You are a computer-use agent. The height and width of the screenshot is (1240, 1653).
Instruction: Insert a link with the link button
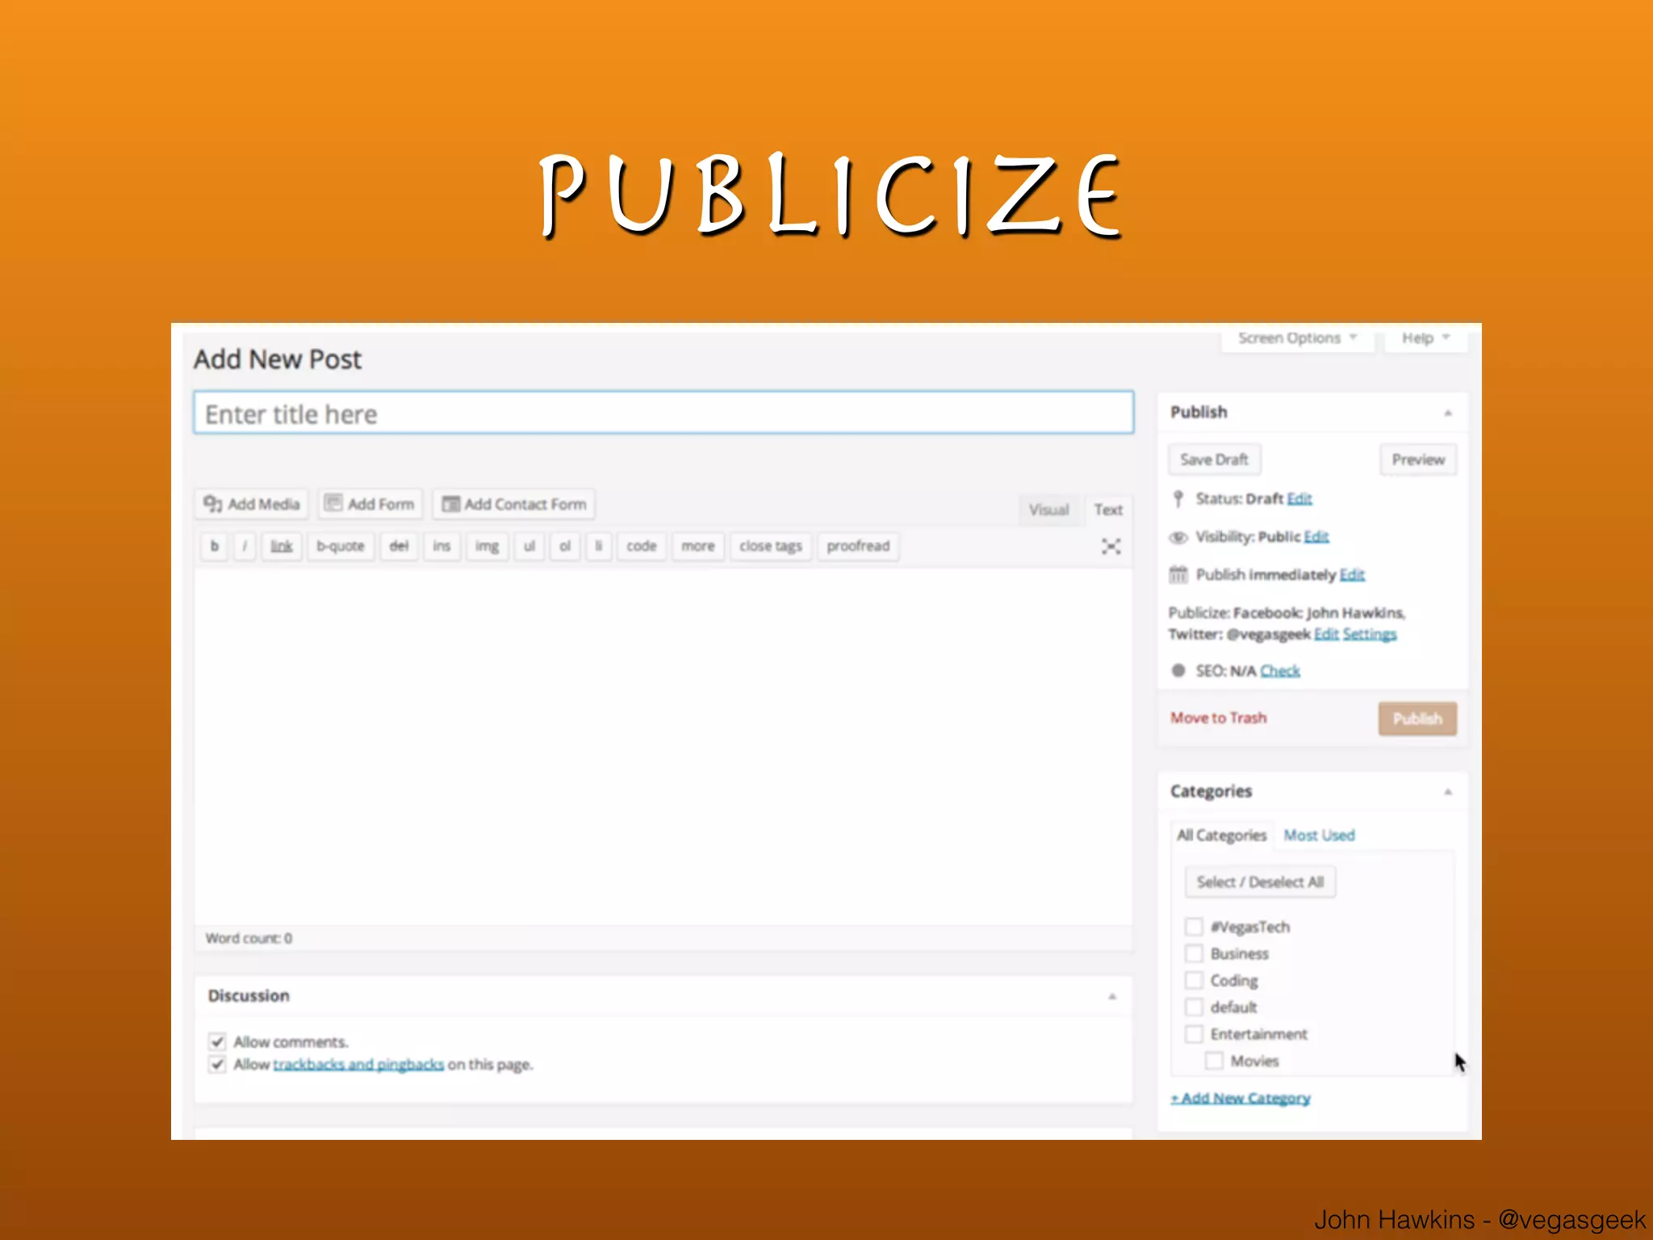point(281,547)
